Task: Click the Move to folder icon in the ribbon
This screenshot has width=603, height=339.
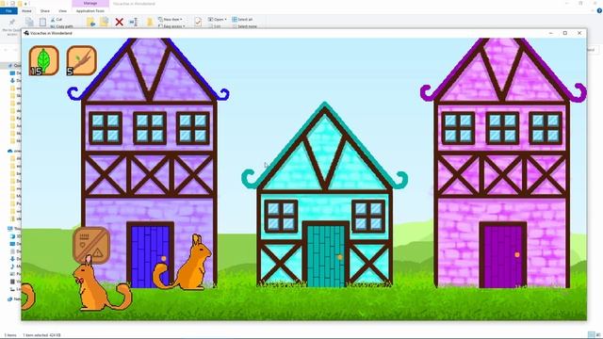Action: [x=90, y=22]
